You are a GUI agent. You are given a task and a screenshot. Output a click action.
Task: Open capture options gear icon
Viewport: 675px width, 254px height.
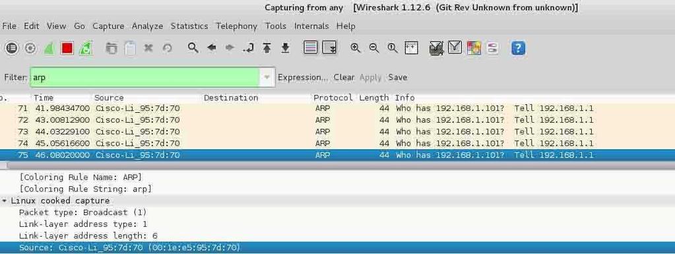coord(30,48)
